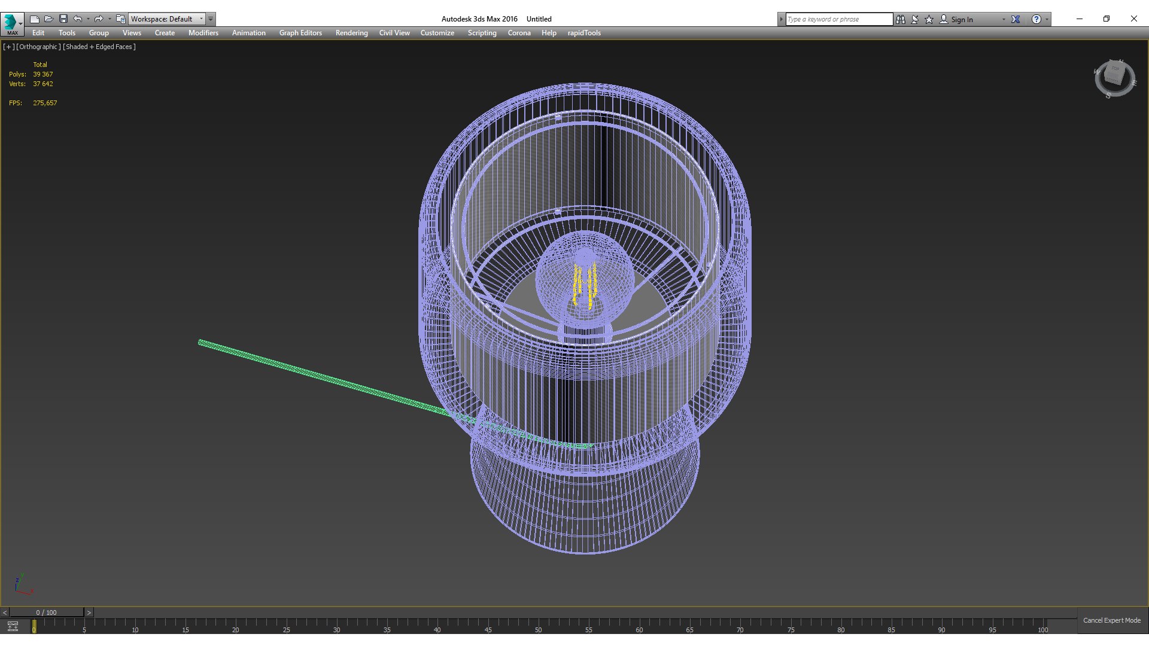Expand the Sign In dropdown arrow
The image size is (1149, 646).
click(1004, 19)
